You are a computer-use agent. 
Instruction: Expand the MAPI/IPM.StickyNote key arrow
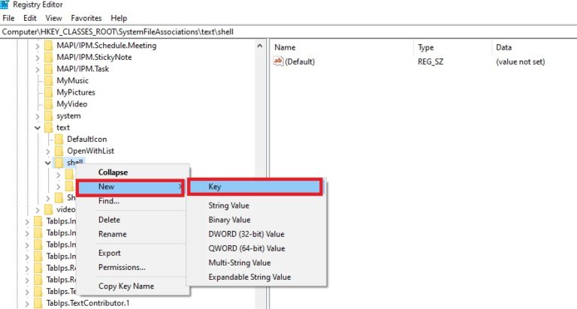pyautogui.click(x=38, y=57)
